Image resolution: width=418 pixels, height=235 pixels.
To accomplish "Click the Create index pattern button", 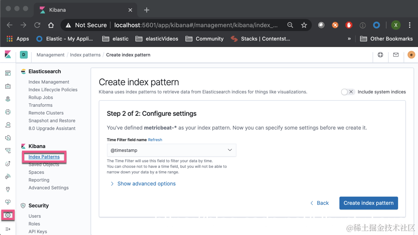I will point(368,203).
